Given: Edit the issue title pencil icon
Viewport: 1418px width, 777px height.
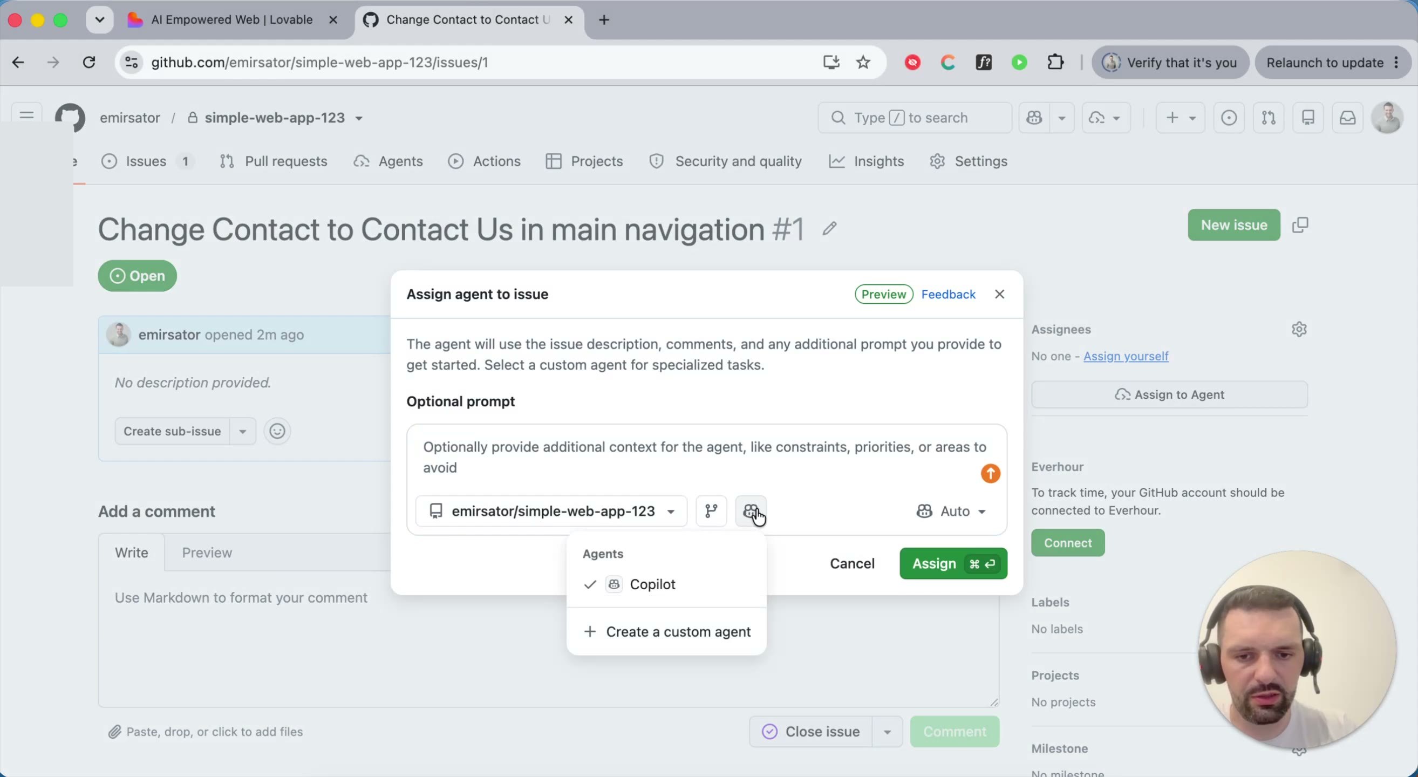Looking at the screenshot, I should coord(829,228).
